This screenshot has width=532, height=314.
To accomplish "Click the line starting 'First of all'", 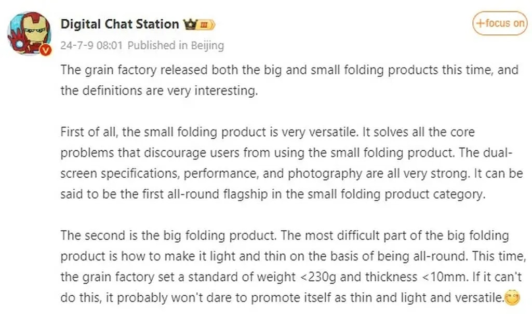I will (268, 132).
